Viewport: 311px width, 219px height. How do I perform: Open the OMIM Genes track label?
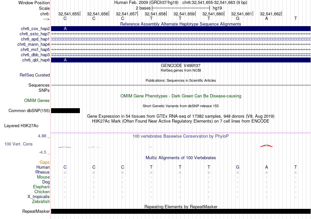click(x=37, y=100)
